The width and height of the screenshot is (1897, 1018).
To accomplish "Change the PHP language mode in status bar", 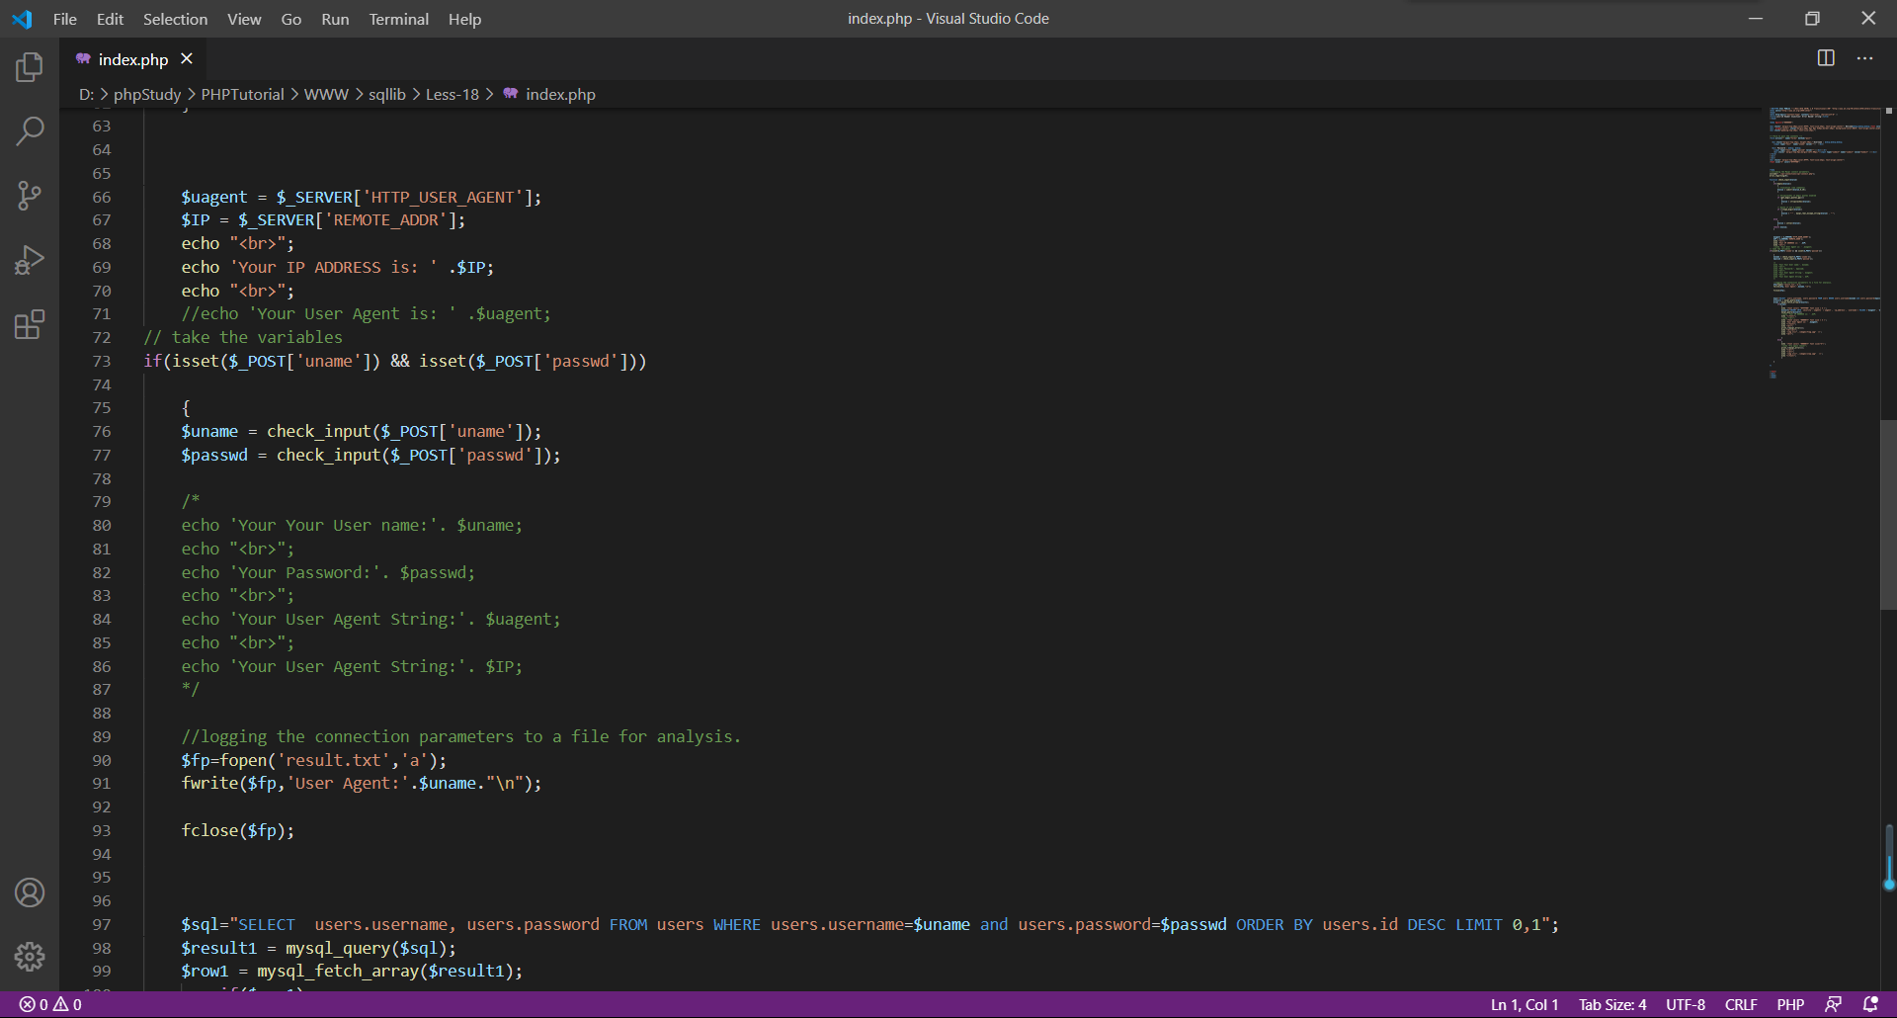I will [1789, 1004].
